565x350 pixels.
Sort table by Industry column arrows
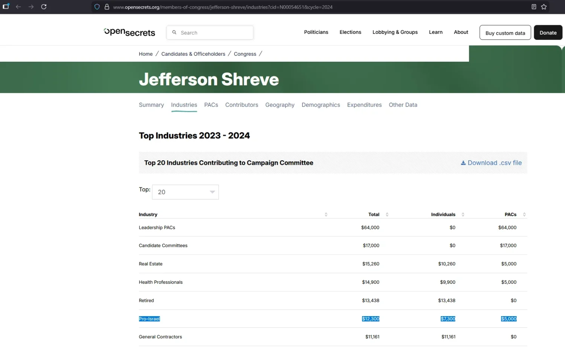pos(326,215)
